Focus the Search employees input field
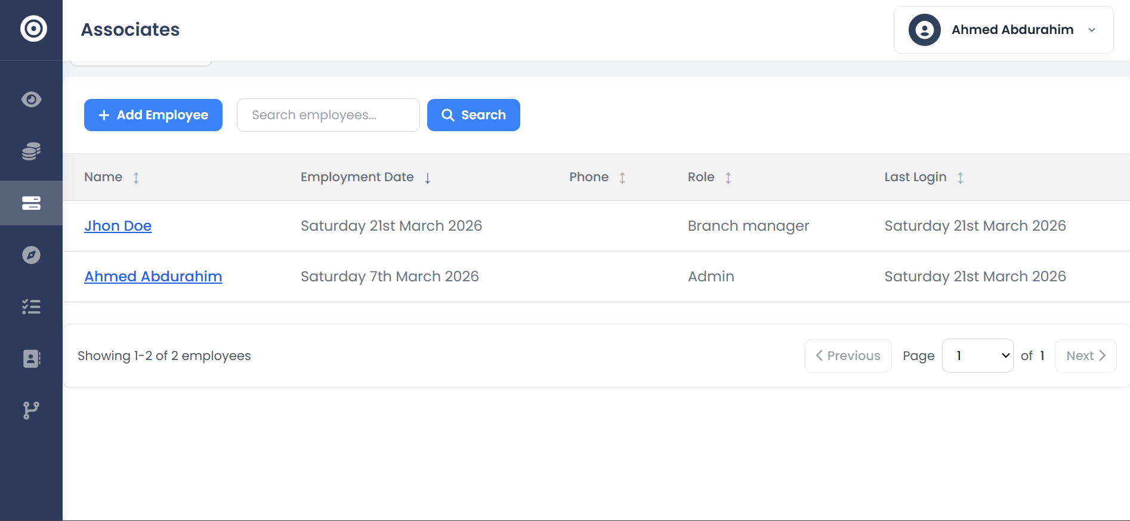This screenshot has height=521, width=1130. (x=328, y=115)
